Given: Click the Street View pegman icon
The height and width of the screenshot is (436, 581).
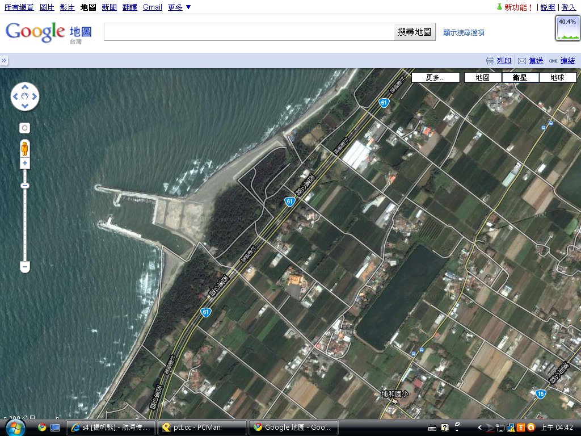Looking at the screenshot, I should pyautogui.click(x=25, y=149).
